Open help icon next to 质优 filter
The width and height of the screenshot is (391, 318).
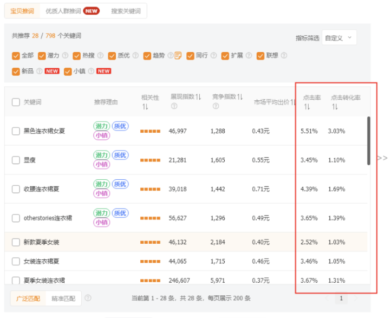pyautogui.click(x=135, y=55)
